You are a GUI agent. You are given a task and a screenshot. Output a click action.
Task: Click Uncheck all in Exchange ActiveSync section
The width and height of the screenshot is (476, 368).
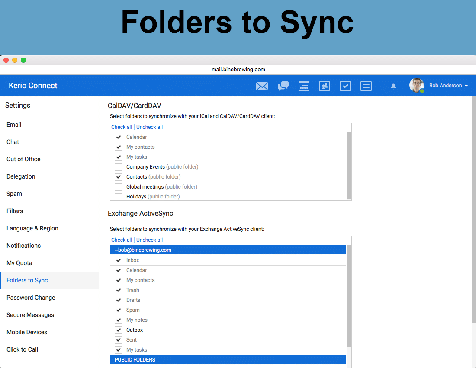point(149,240)
